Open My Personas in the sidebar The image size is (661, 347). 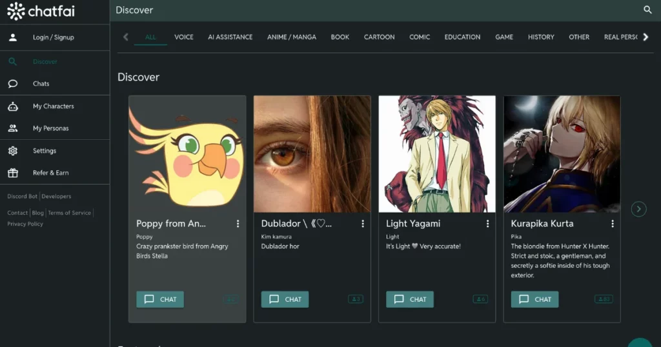55,128
